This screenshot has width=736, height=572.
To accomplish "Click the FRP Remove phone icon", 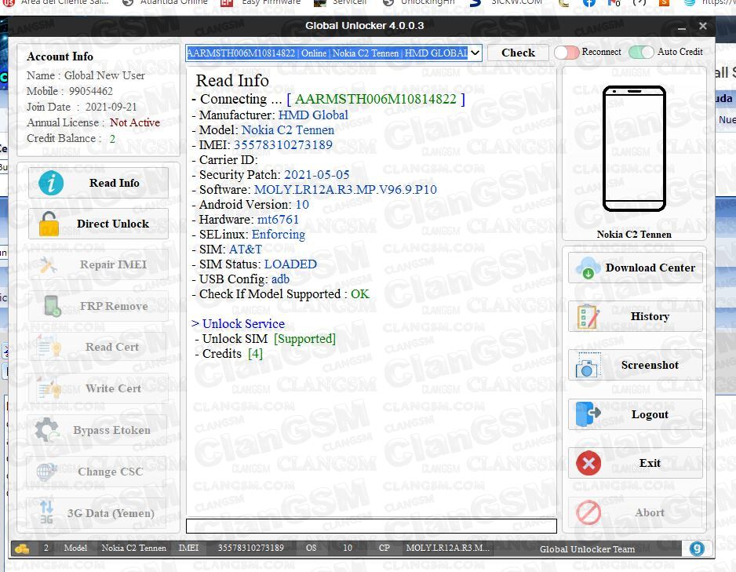I will (x=52, y=306).
